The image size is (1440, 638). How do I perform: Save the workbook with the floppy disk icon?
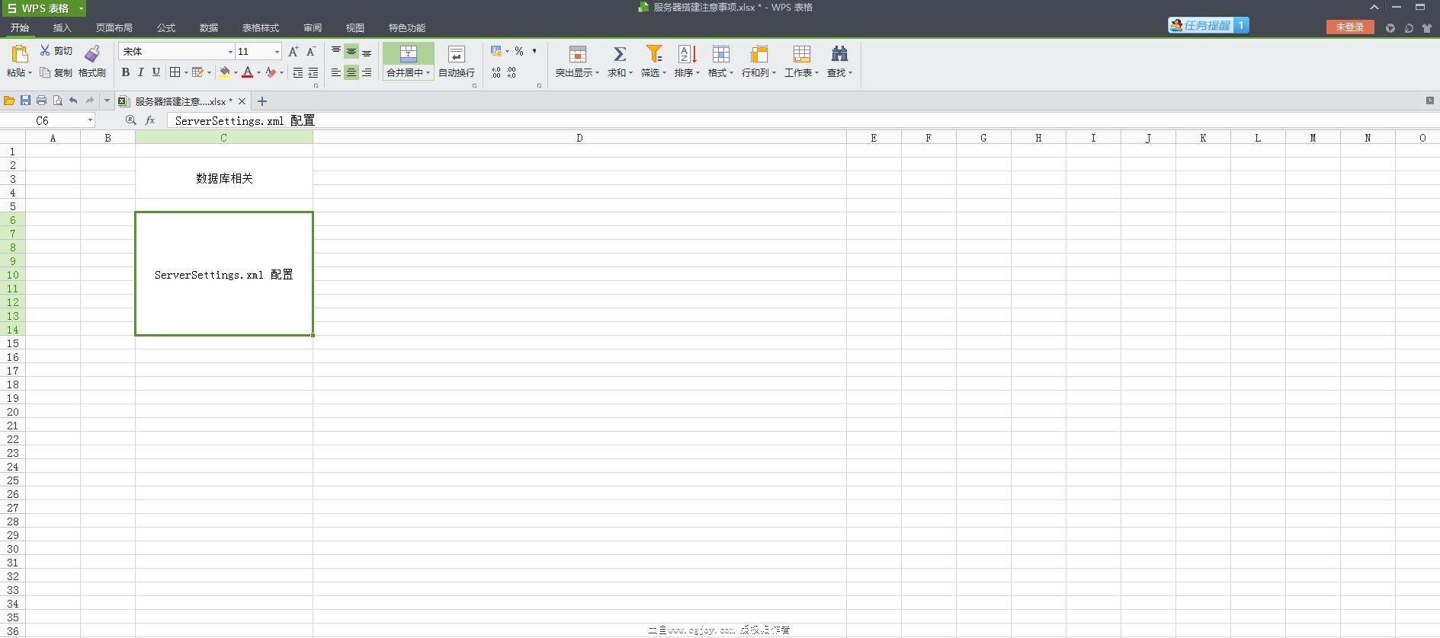(25, 100)
